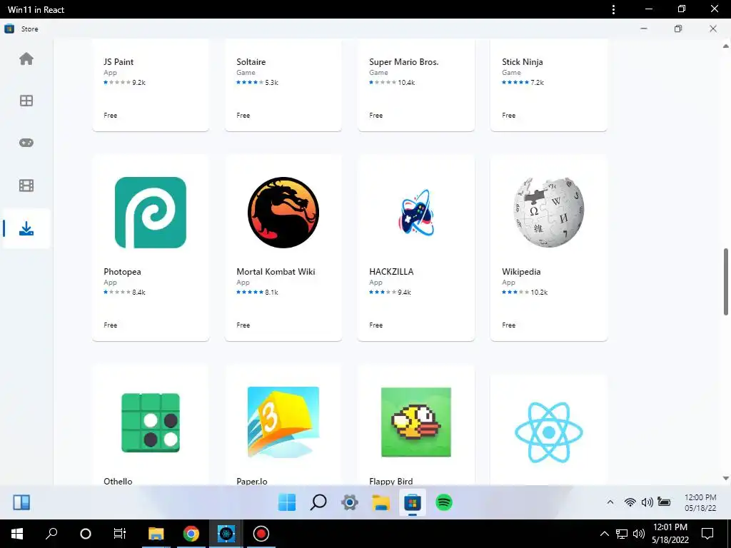Click the React atom logo card
Image resolution: width=731 pixels, height=548 pixels.
click(549, 432)
